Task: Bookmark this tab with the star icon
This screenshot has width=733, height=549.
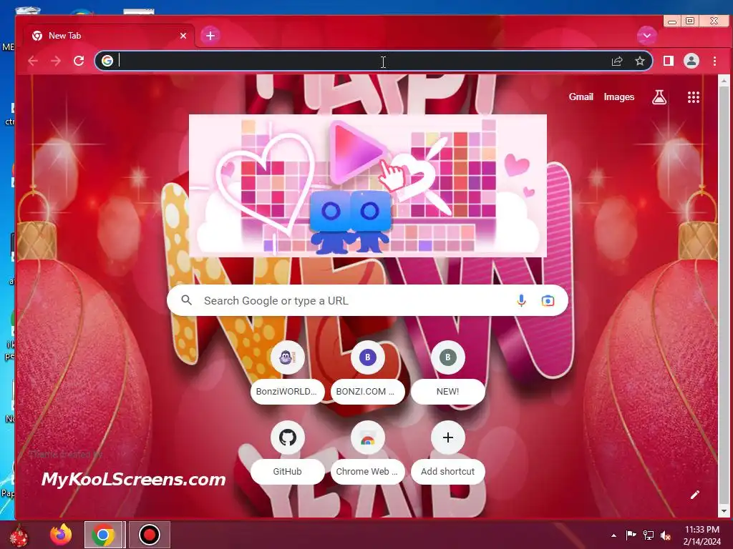Action: point(640,61)
